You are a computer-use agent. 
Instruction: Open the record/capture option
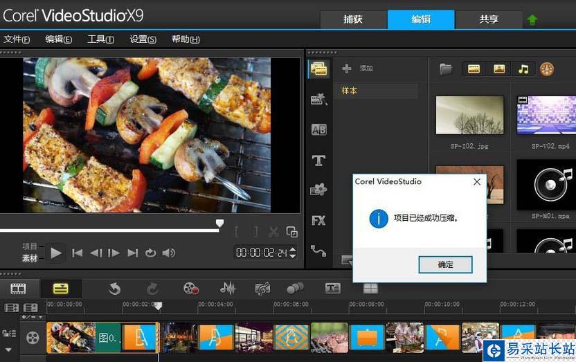tap(190, 289)
